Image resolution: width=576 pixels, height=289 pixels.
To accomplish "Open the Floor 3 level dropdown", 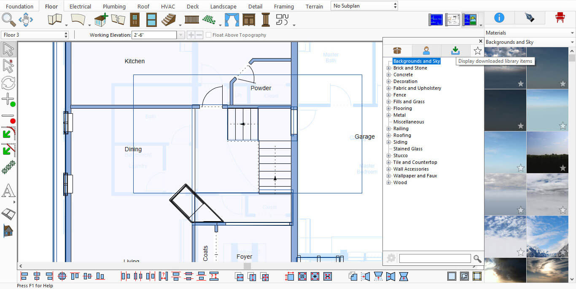I will (x=35, y=35).
